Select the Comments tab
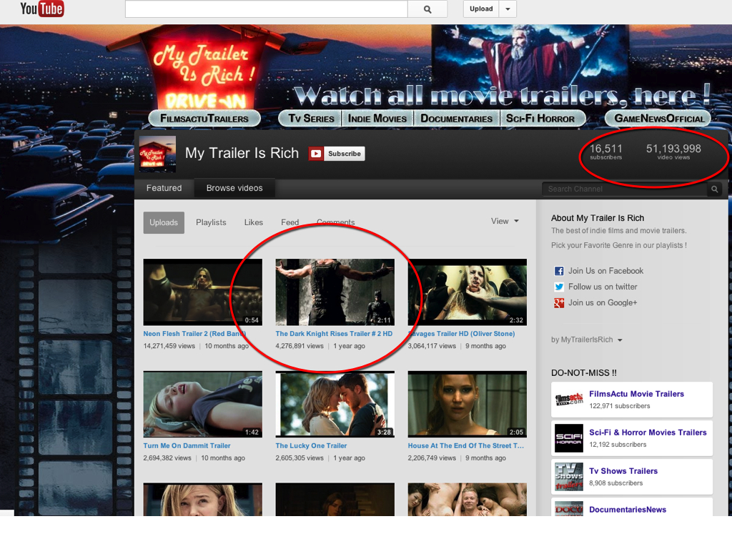The width and height of the screenshot is (732, 549). (336, 222)
